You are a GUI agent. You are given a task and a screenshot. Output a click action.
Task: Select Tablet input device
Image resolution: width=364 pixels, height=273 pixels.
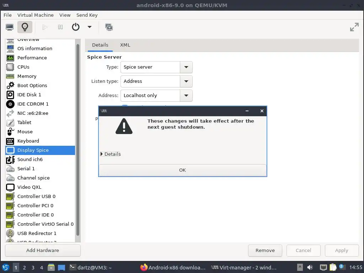[40, 123]
